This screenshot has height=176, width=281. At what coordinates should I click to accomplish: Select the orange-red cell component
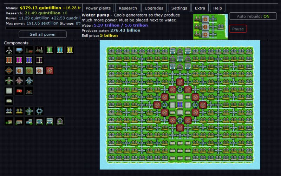pyautogui.click(x=9, y=60)
